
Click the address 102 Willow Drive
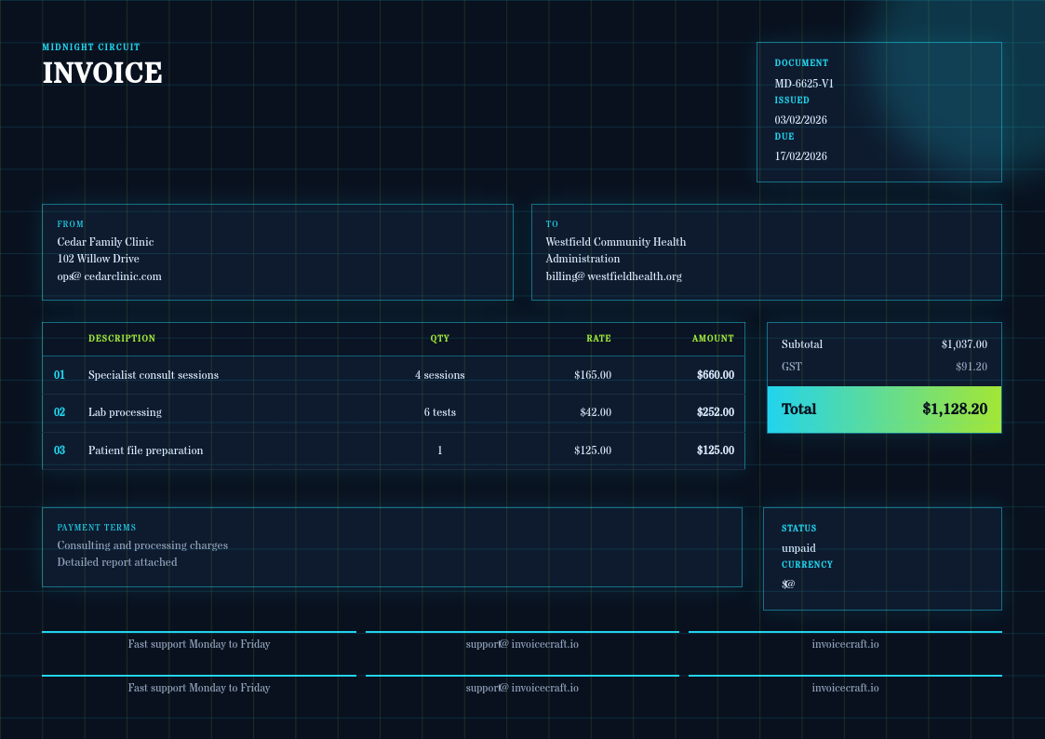pos(98,259)
